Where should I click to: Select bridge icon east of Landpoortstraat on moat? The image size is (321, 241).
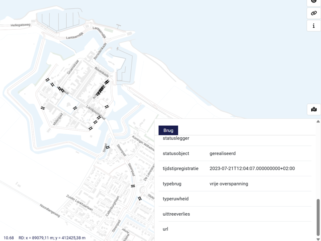[107, 106]
